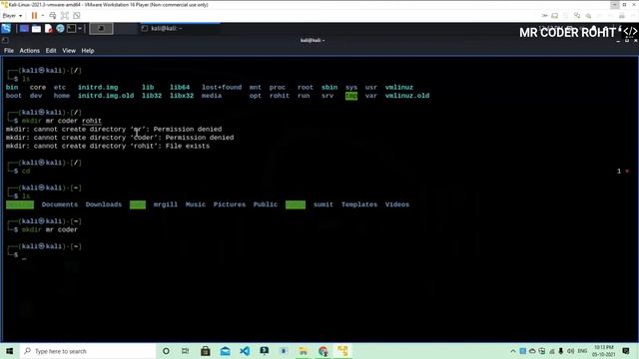Open the file manager from Kali panel
Screen dimensions: 639x359
36,29
